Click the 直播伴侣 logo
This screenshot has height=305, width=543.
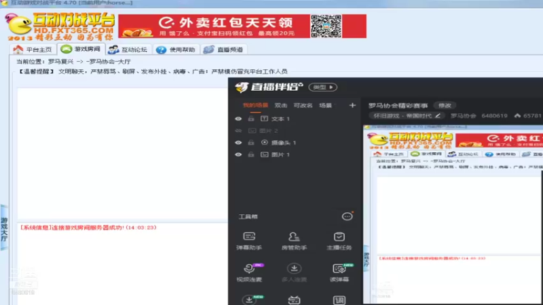(x=269, y=87)
